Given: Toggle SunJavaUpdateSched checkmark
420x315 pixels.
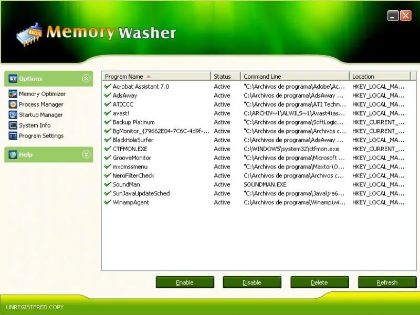Looking at the screenshot, I should coord(108,193).
